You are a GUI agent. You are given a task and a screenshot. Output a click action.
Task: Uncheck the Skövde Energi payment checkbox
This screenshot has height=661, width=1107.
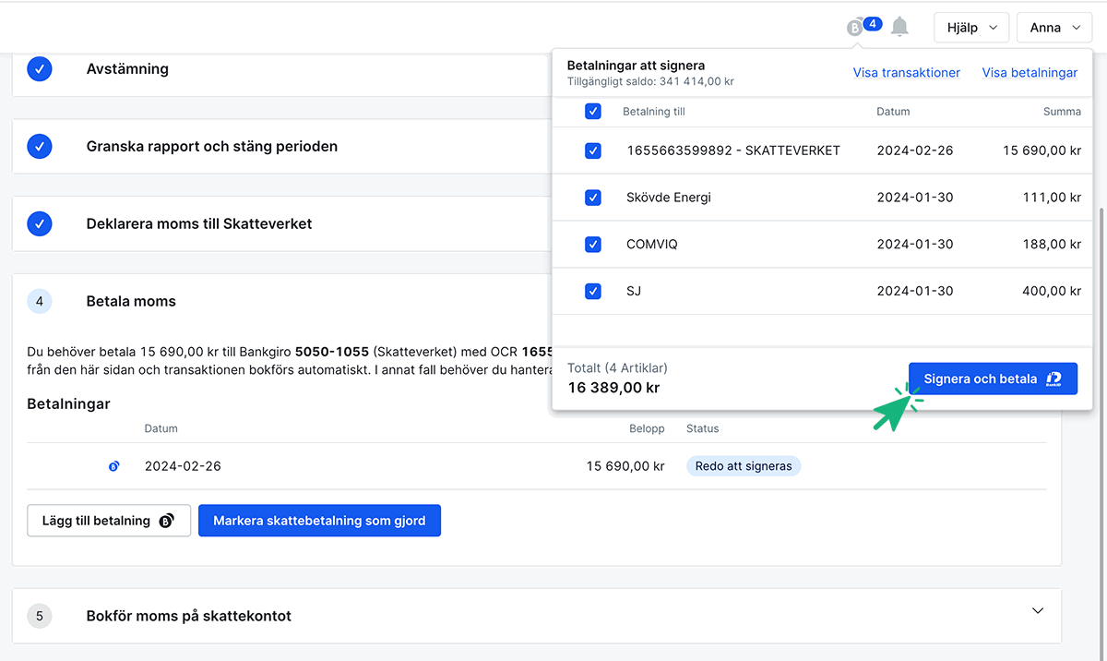pos(593,198)
